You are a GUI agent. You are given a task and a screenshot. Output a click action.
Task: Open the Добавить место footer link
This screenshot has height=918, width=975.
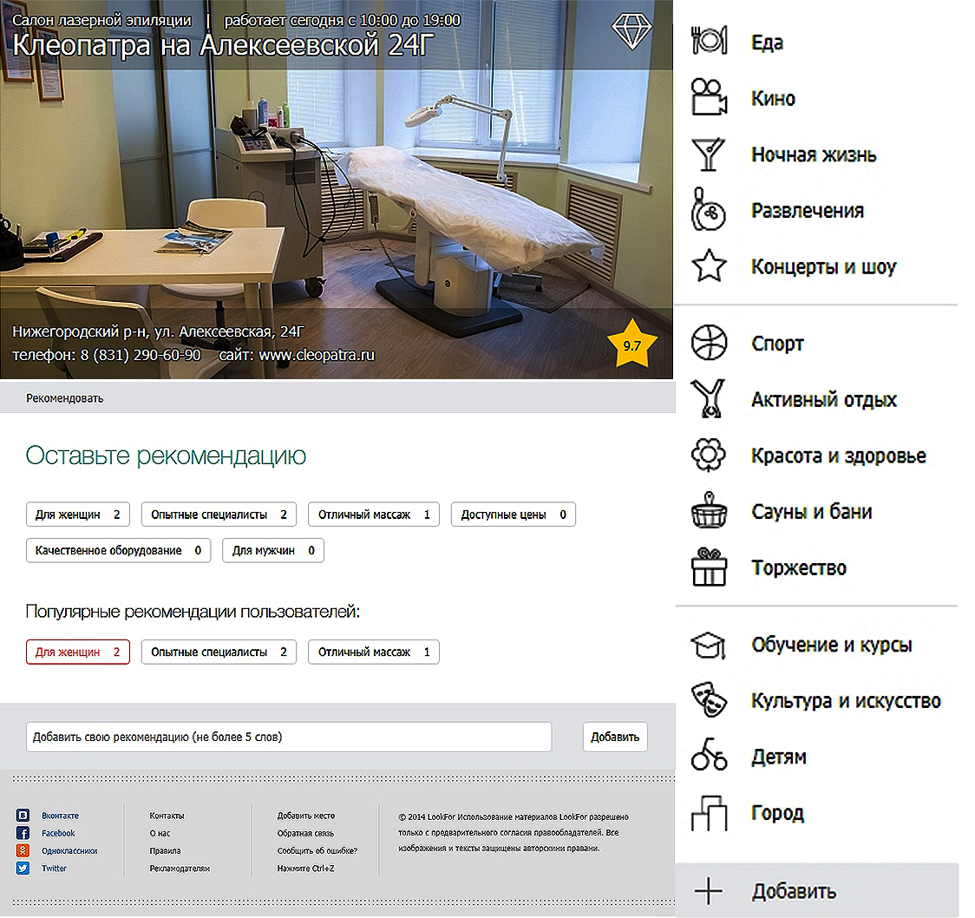point(306,816)
